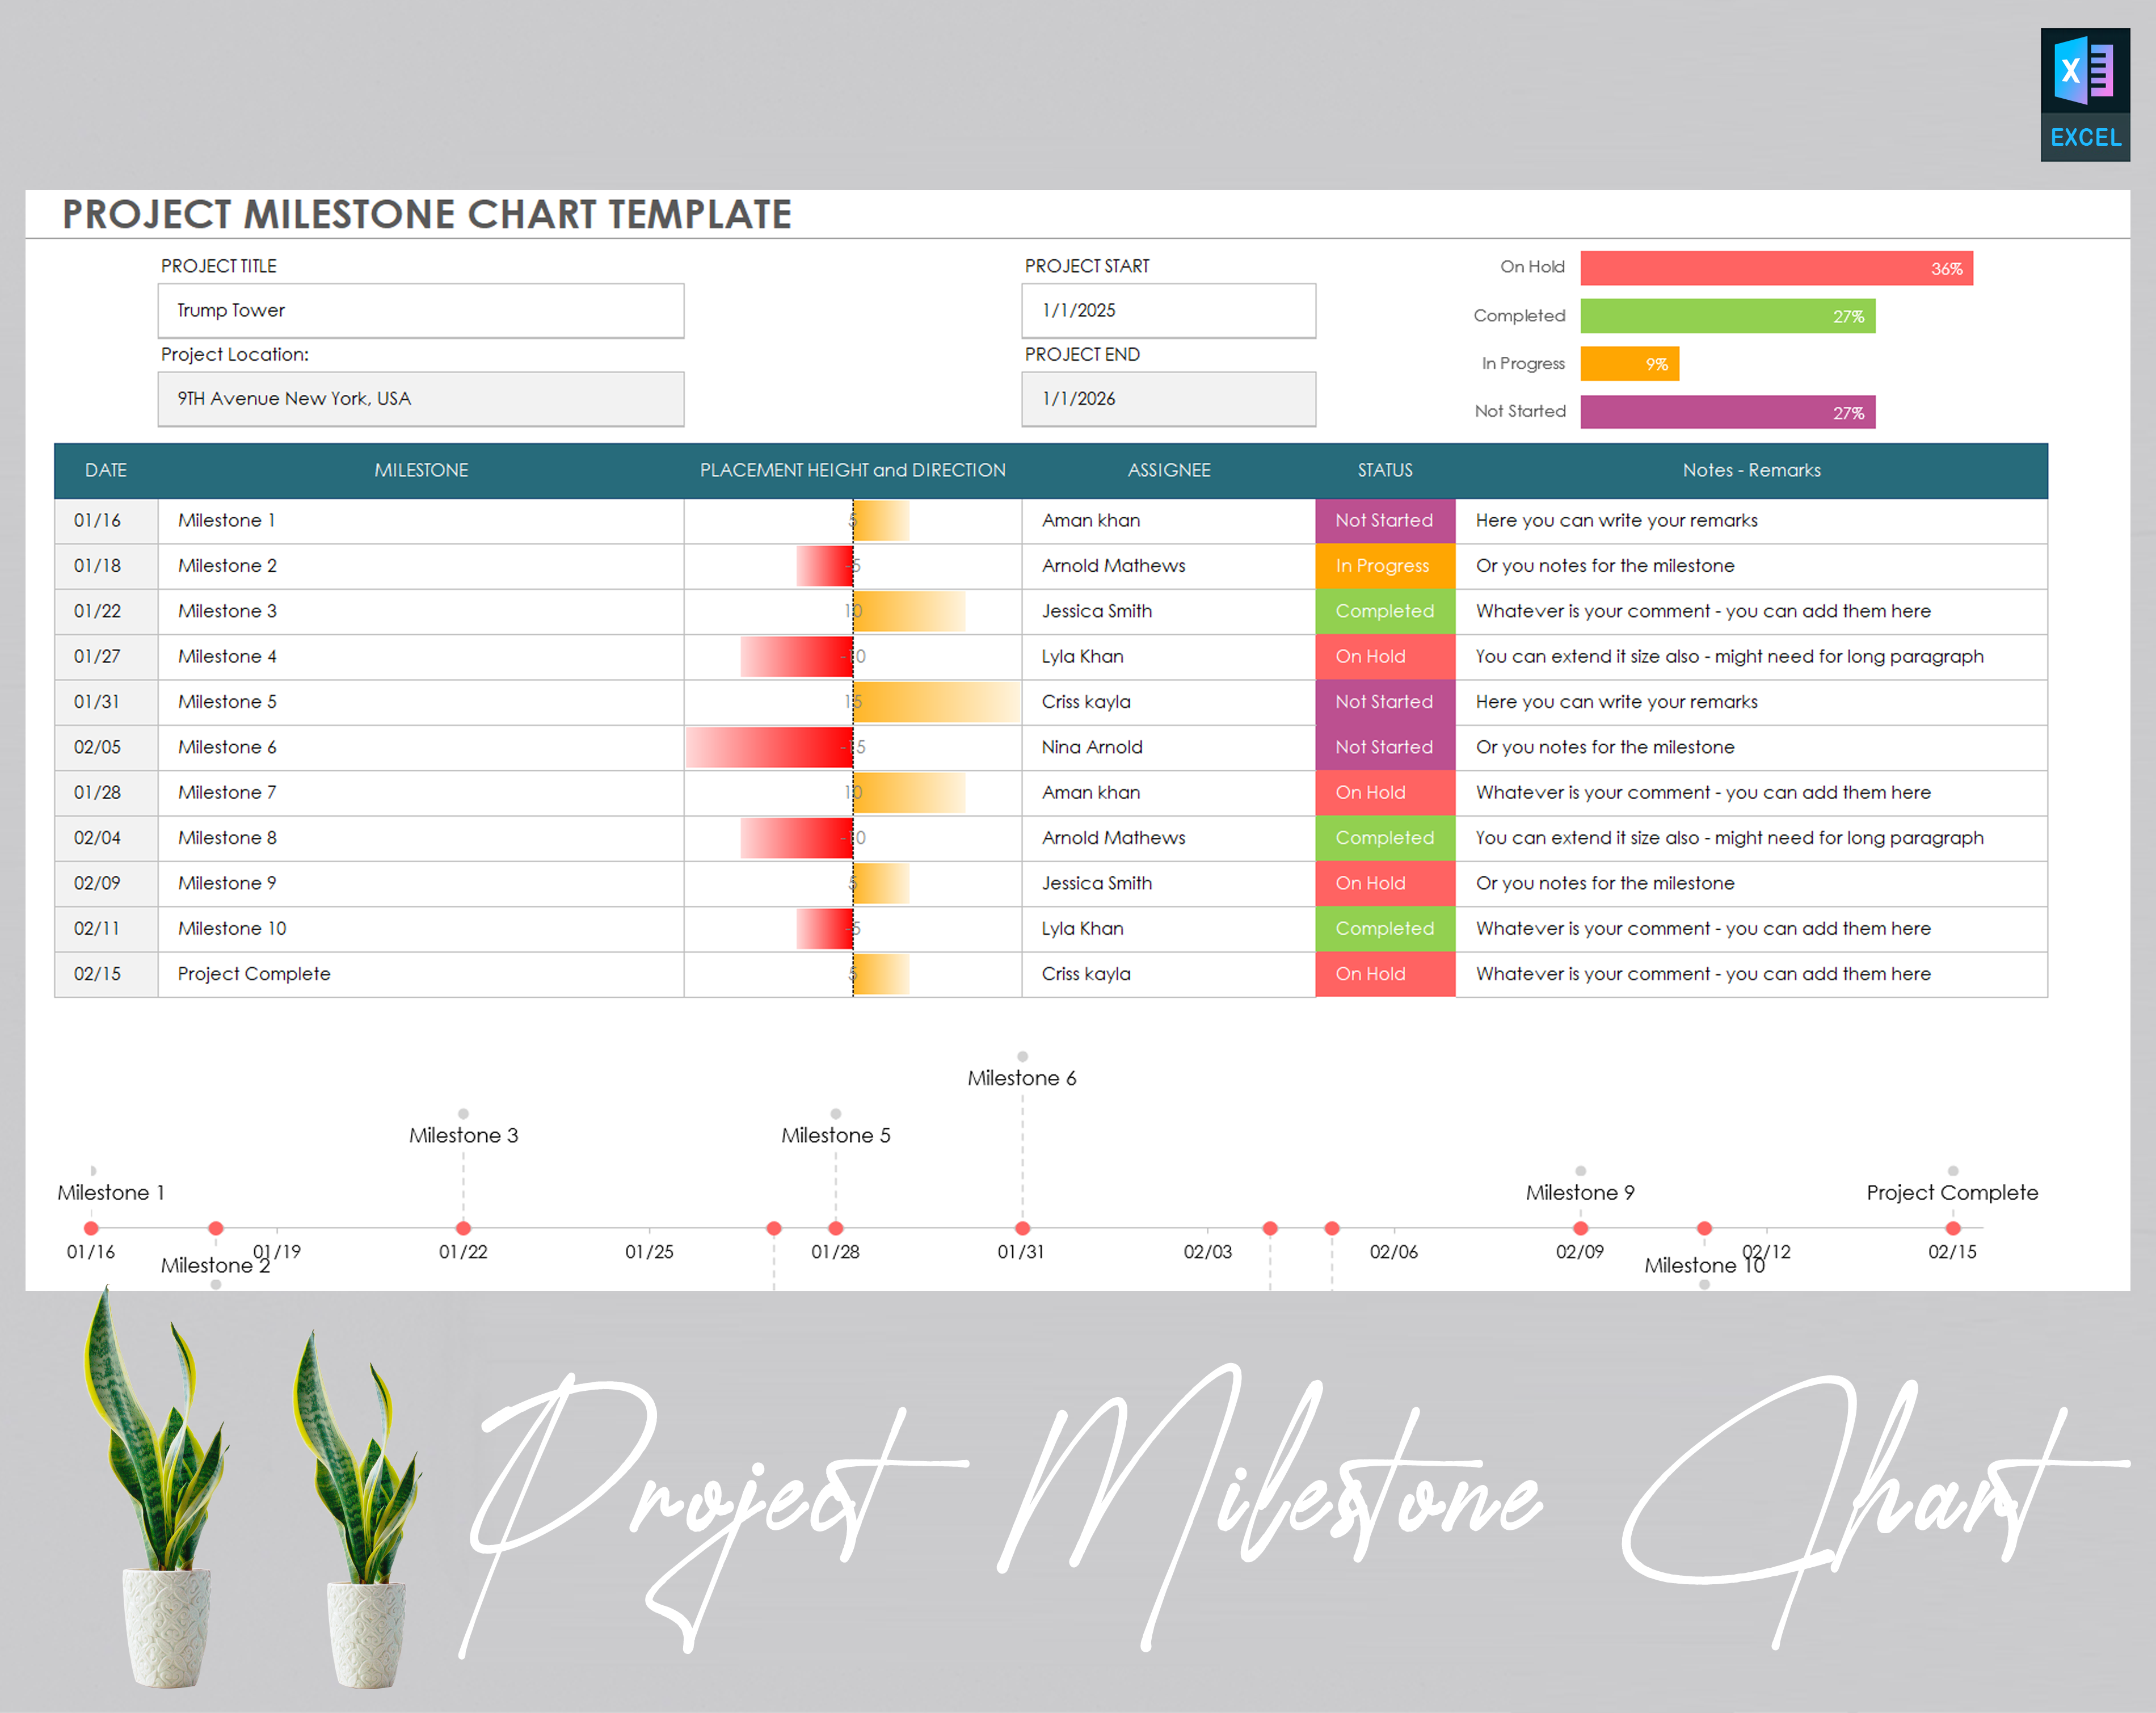Edit the Project Title field showing Trump Tower

(420, 310)
